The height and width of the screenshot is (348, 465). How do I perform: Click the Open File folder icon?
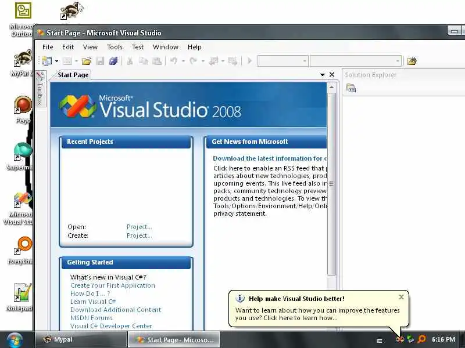tap(87, 61)
